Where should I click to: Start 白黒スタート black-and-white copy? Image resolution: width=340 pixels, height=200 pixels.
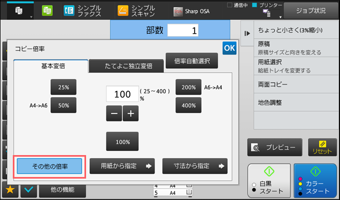click(269, 180)
